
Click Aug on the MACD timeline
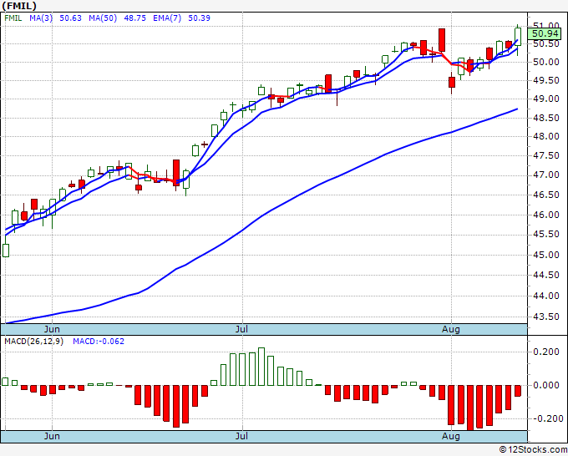[451, 436]
